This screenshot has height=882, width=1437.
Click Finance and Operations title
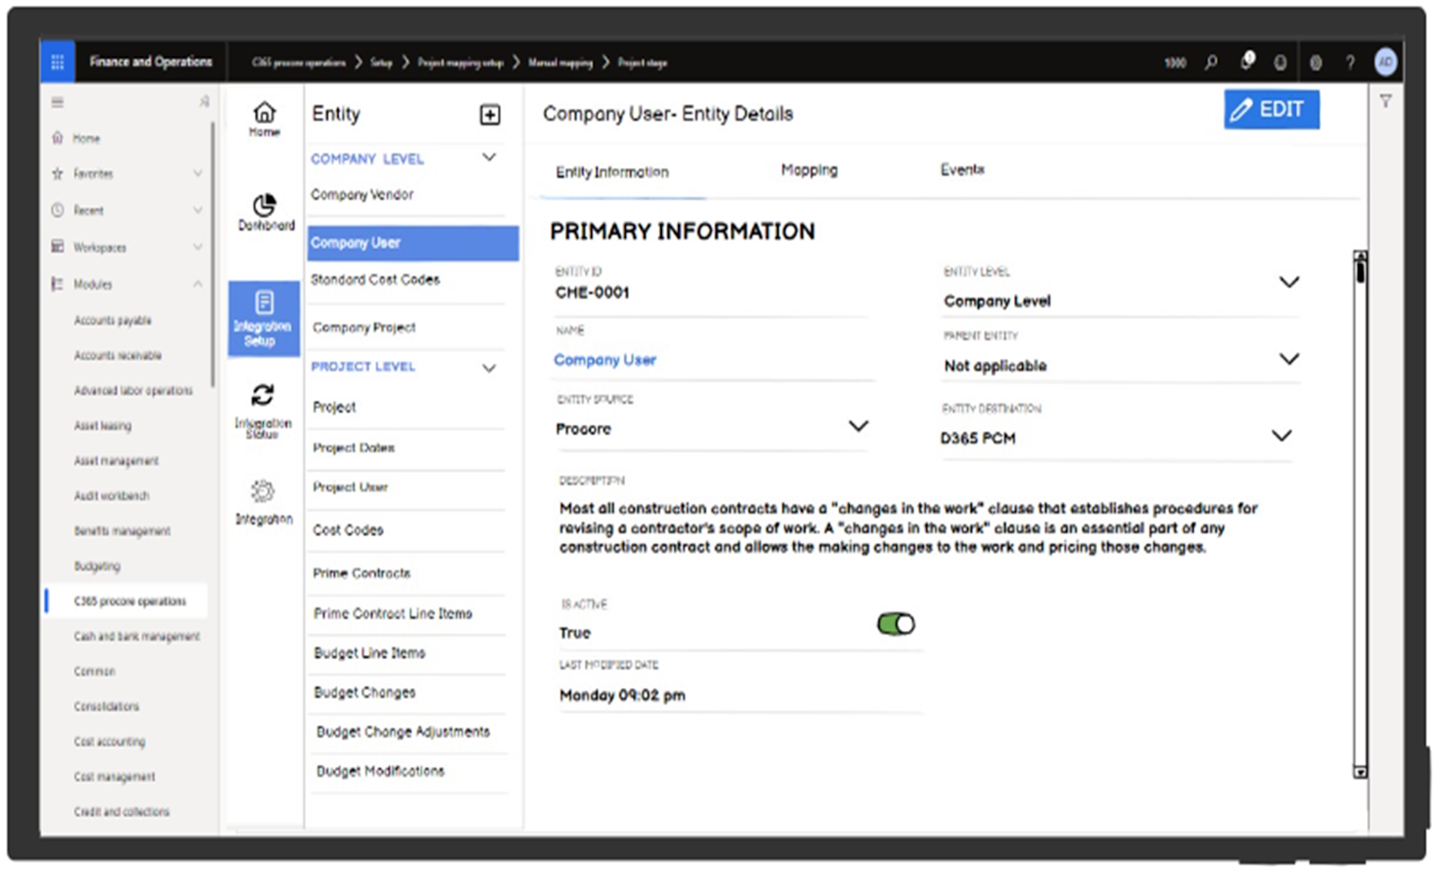[x=151, y=61]
